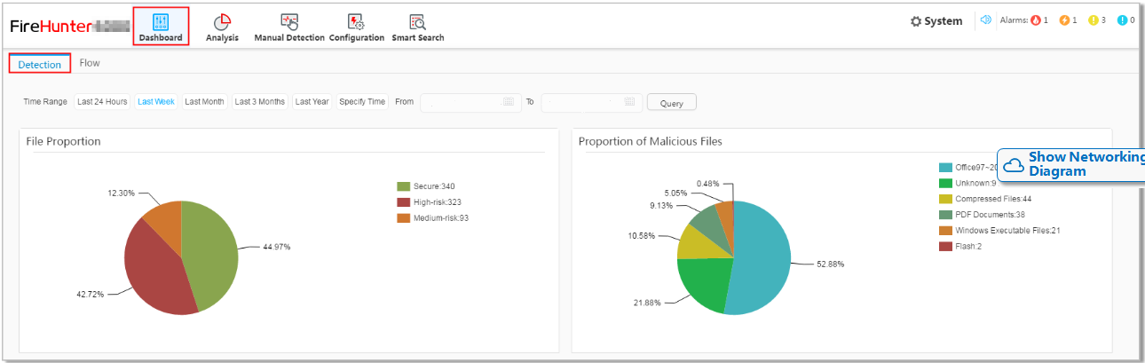Image resolution: width=1145 pixels, height=363 pixels.
Task: Open the To date calendar icon
Action: [x=629, y=102]
